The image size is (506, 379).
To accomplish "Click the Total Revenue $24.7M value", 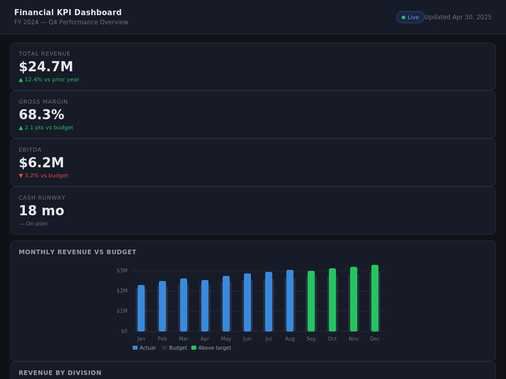I will coord(46,67).
